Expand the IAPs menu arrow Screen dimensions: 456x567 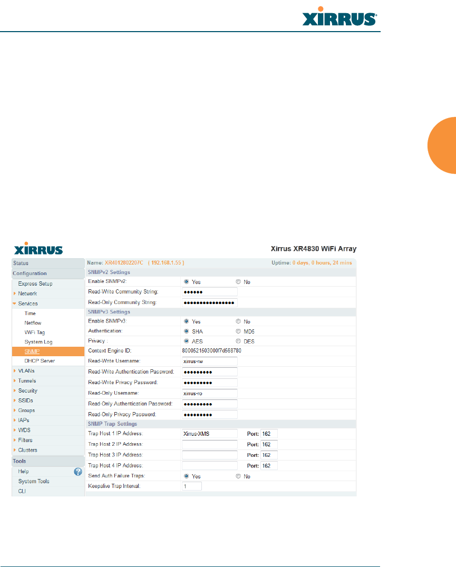[14, 420]
